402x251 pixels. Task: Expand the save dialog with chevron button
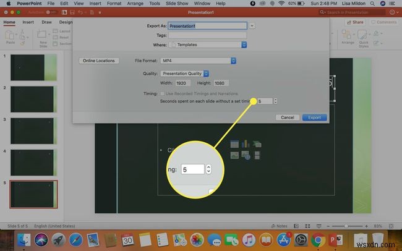252,25
